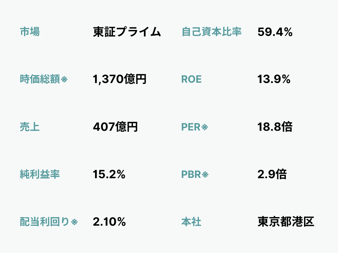338x253 pixels.
Task: Click the 自己資本比率 label
Action: (212, 32)
